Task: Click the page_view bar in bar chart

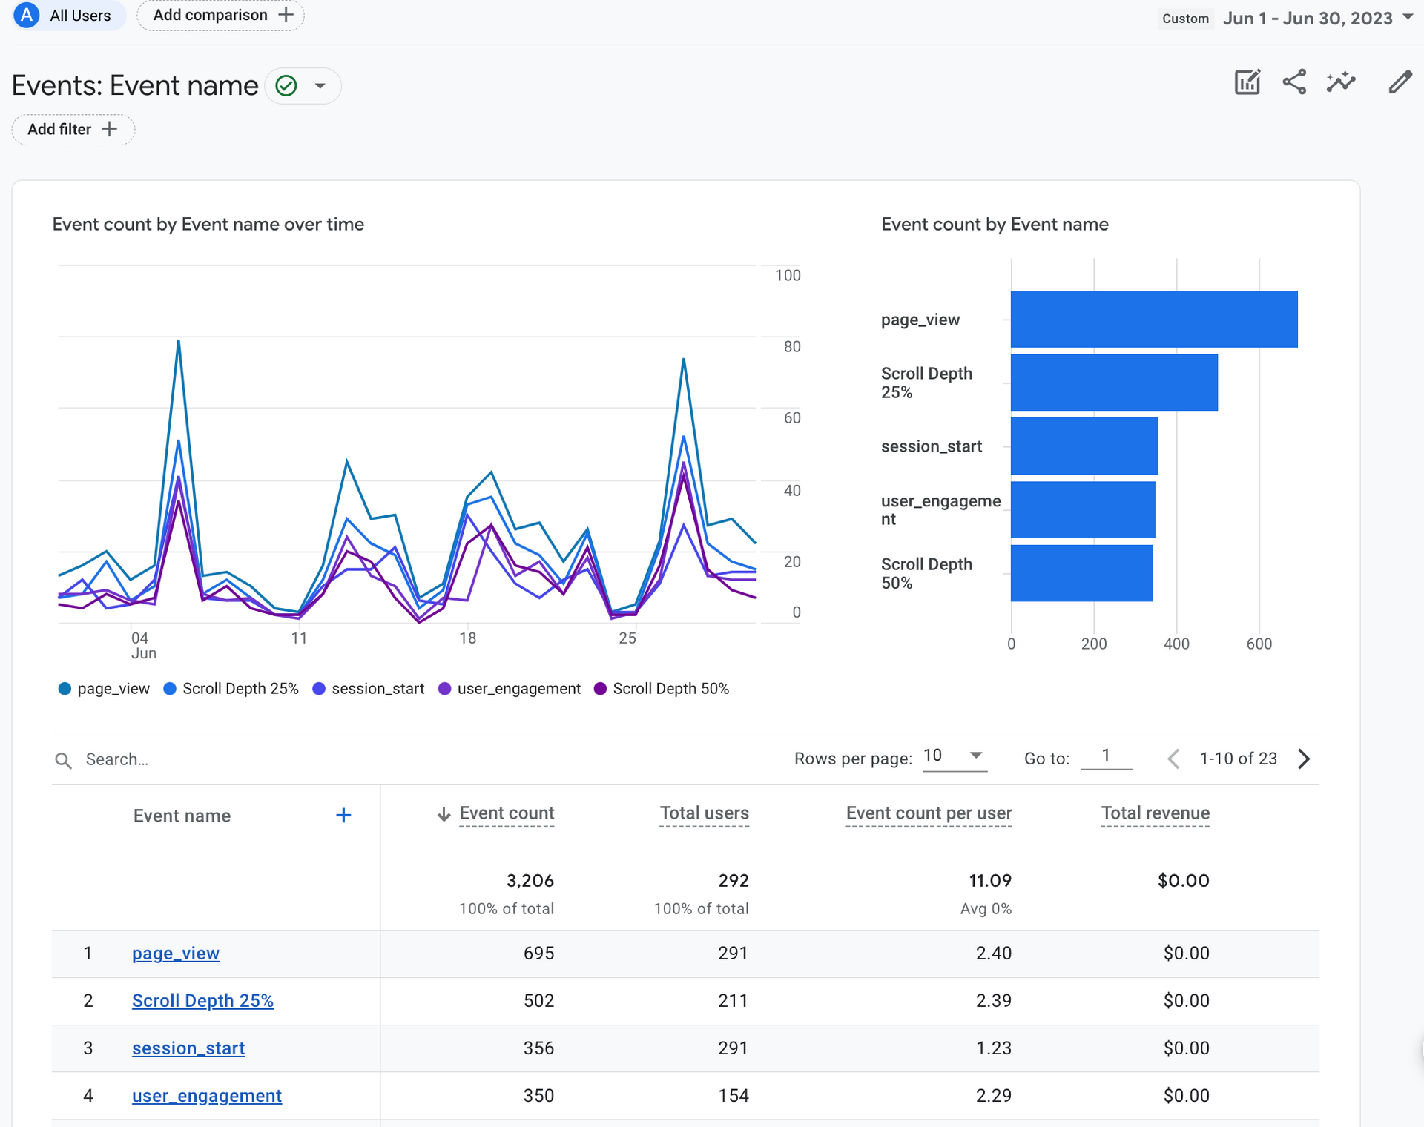Action: click(x=1153, y=319)
